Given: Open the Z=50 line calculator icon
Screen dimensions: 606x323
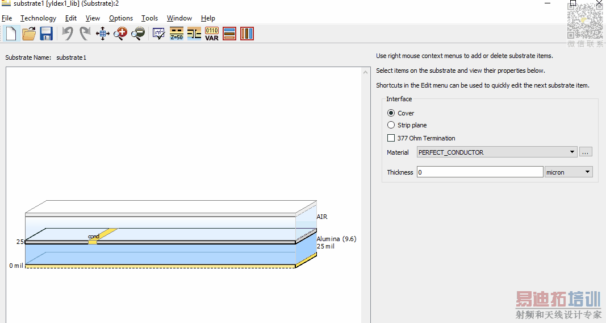Looking at the screenshot, I should tap(177, 34).
